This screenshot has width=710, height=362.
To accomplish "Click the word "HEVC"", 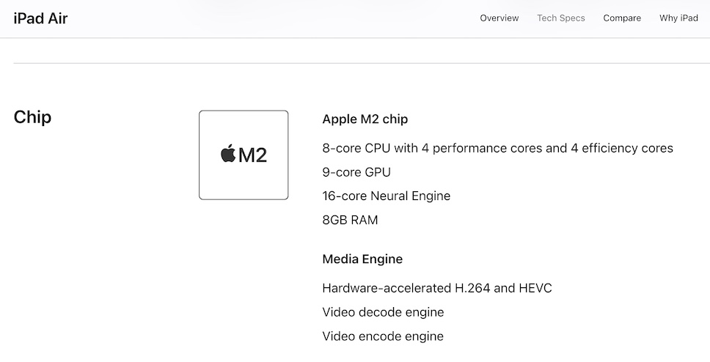I will pos(535,288).
